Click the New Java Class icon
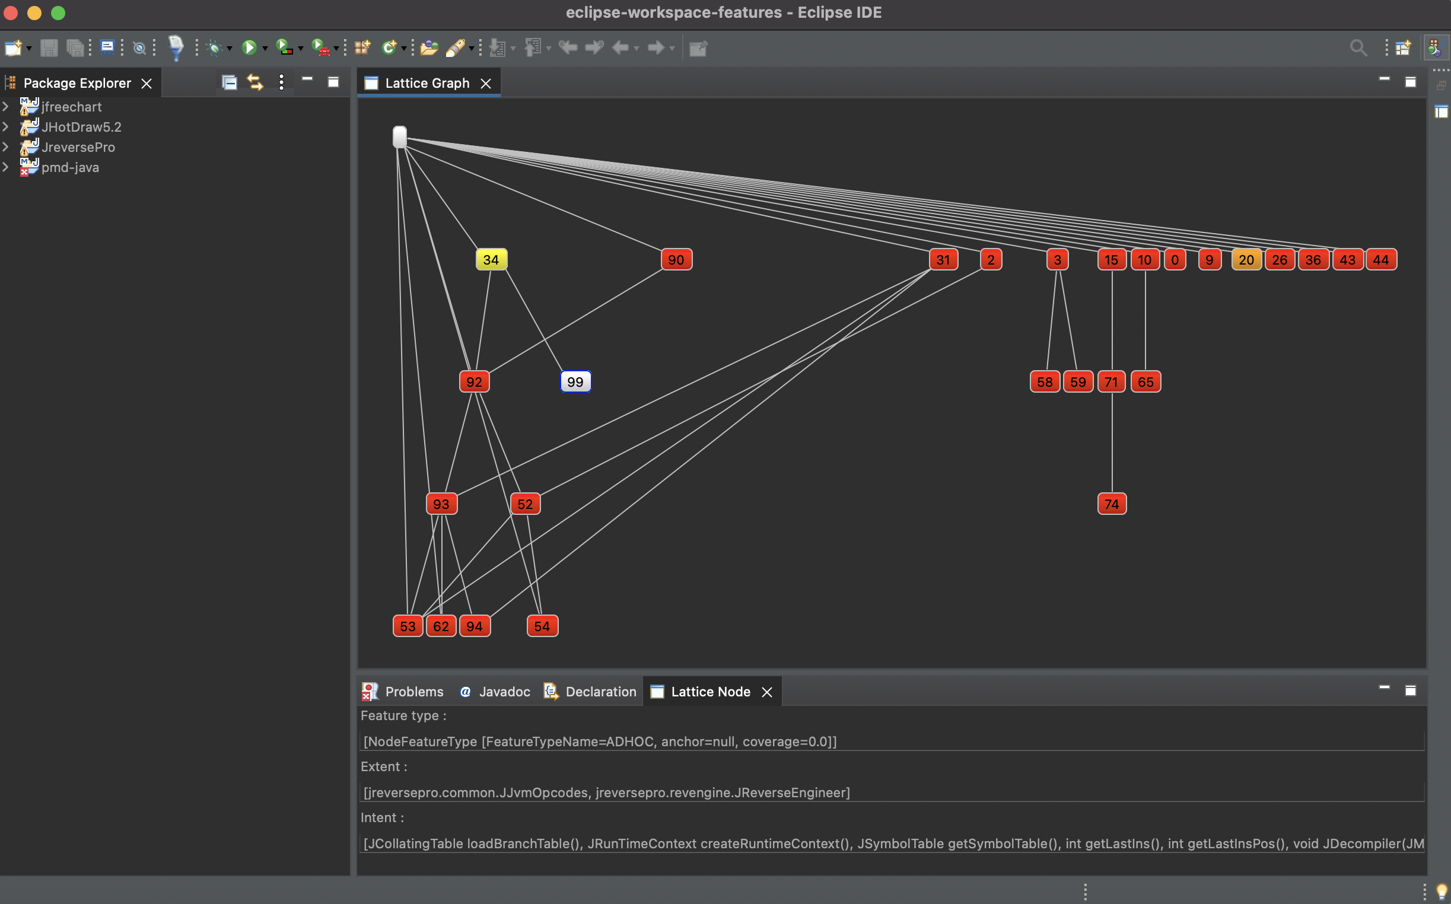 tap(389, 47)
